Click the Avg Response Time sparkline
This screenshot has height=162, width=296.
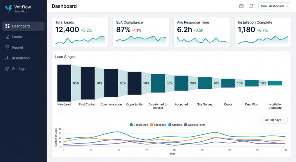(202, 40)
